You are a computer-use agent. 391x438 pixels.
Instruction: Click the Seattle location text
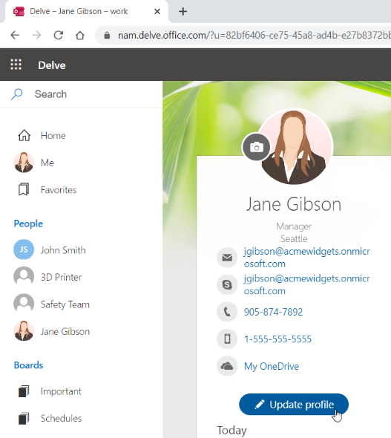[x=294, y=238]
